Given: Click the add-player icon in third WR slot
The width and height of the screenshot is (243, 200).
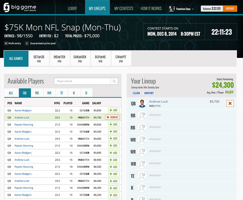Looking at the screenshot, I should pos(142,164).
